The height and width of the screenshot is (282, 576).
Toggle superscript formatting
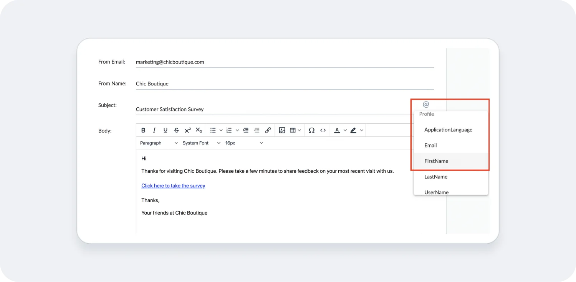coord(187,130)
